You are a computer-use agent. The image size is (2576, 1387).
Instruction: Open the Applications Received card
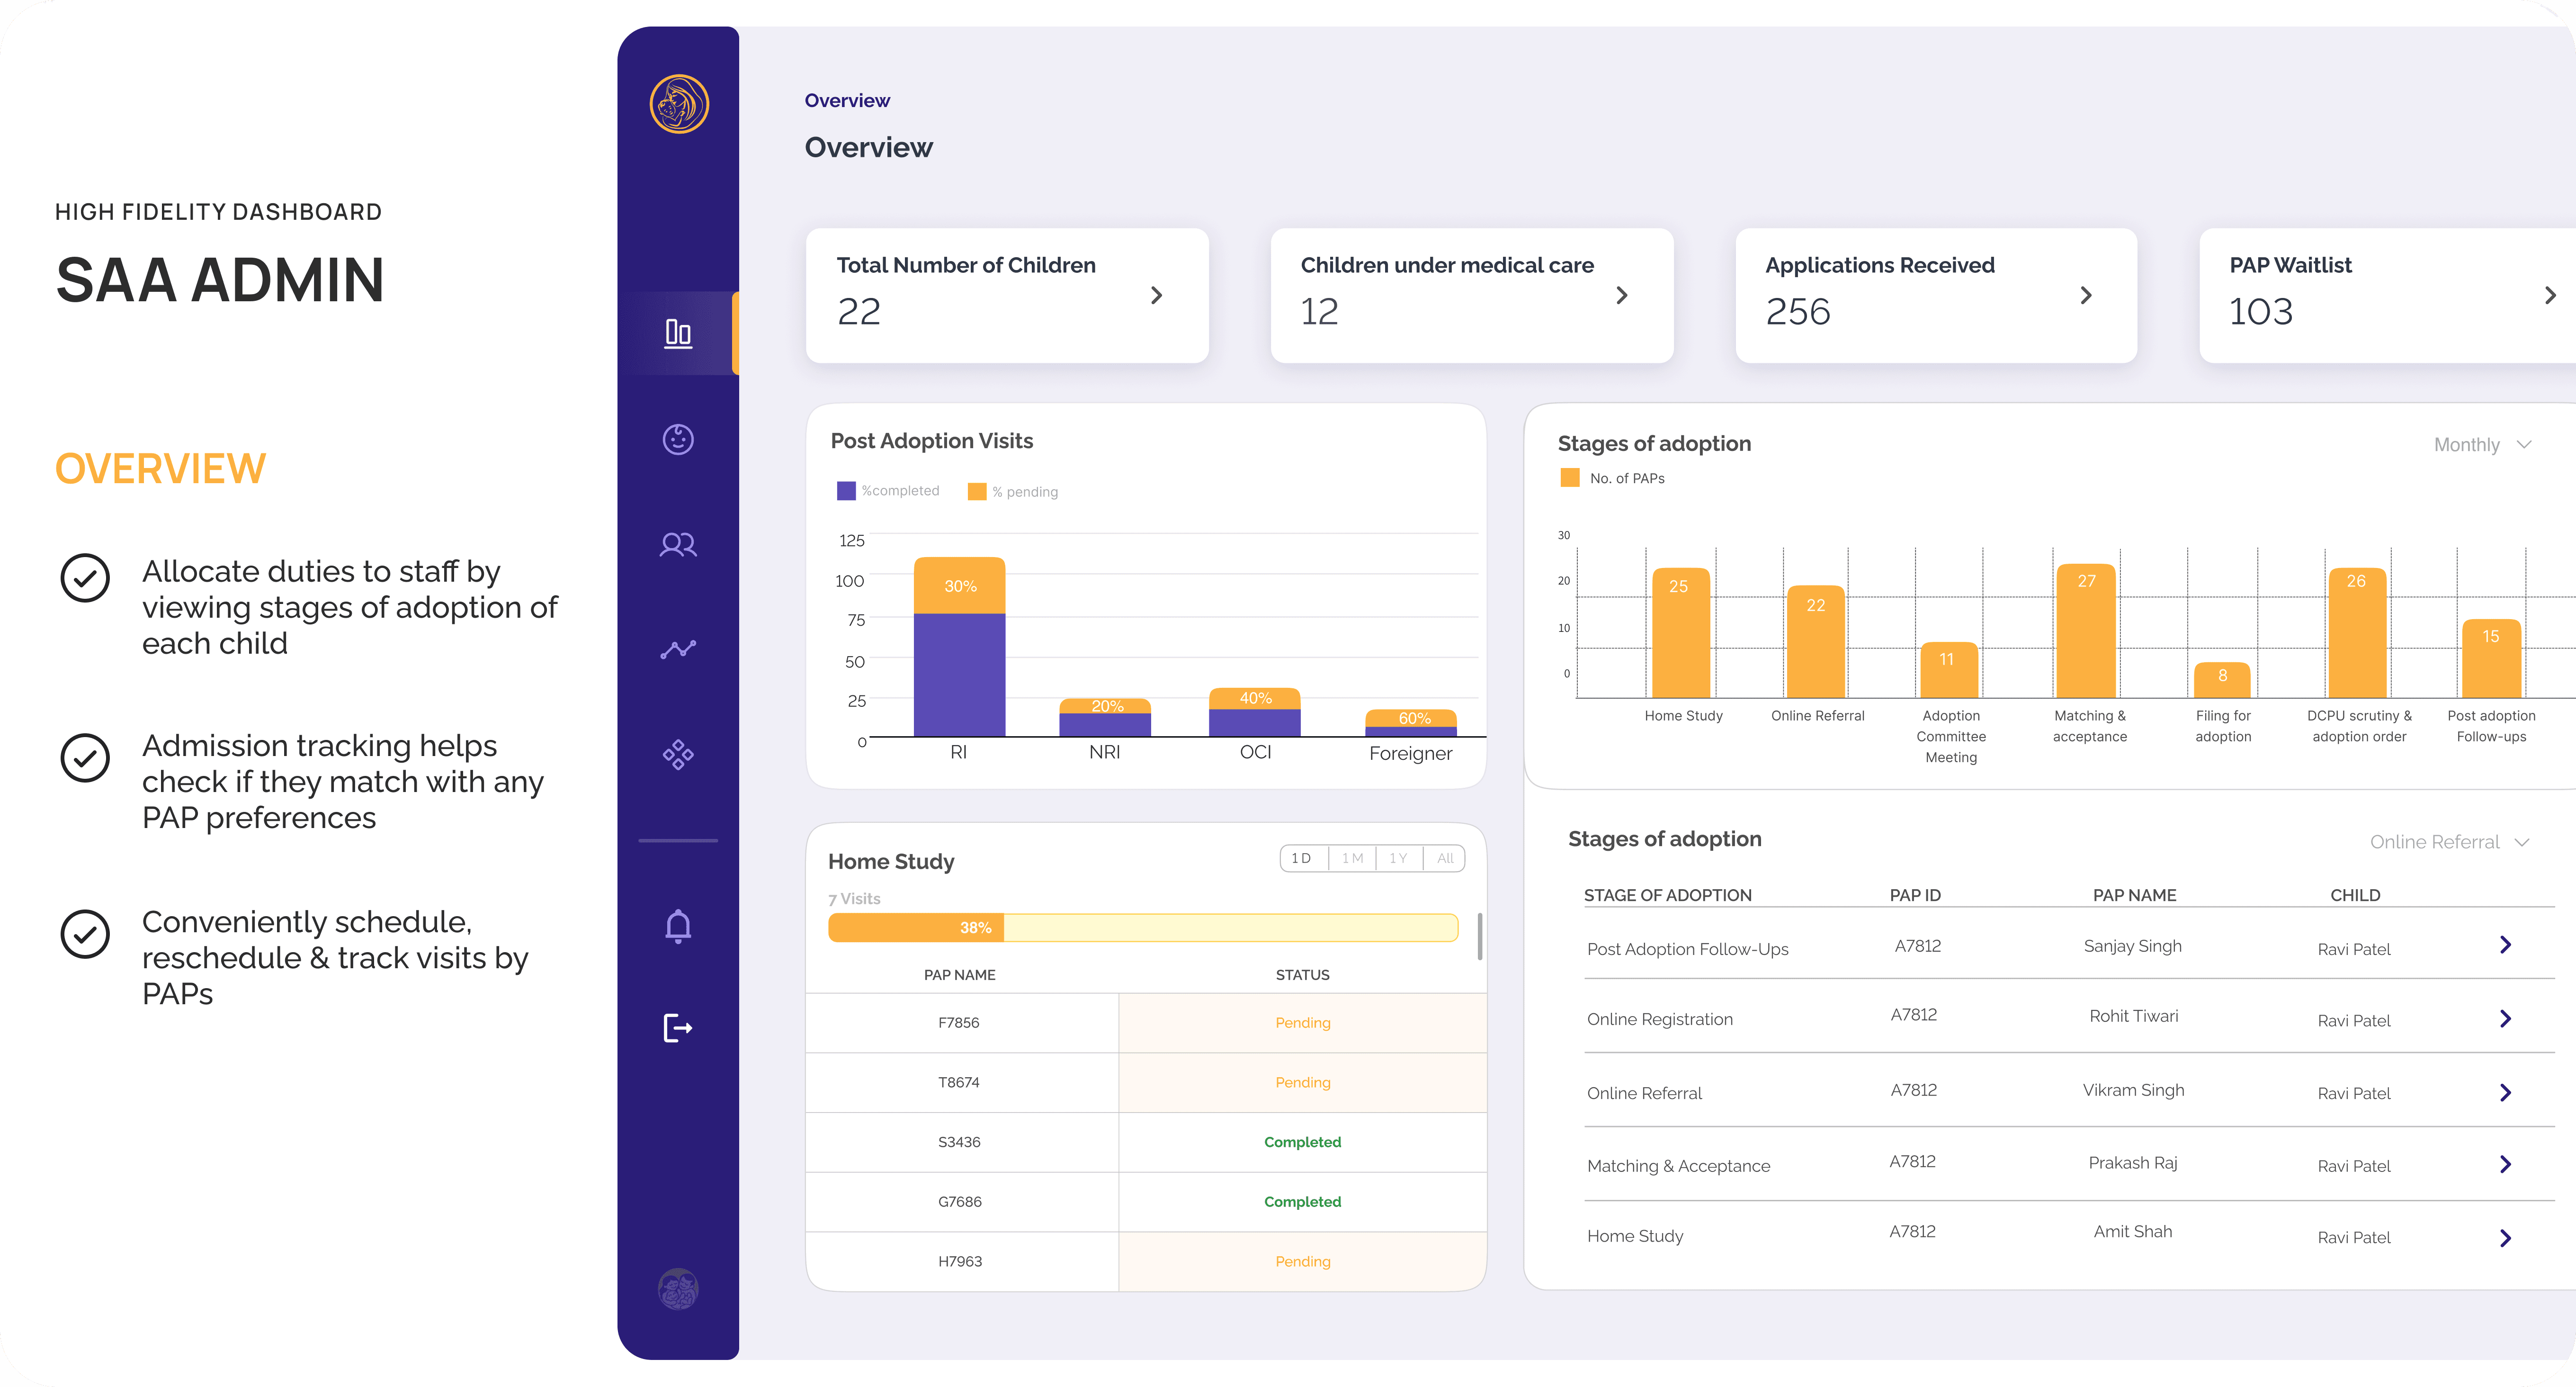coord(1935,295)
